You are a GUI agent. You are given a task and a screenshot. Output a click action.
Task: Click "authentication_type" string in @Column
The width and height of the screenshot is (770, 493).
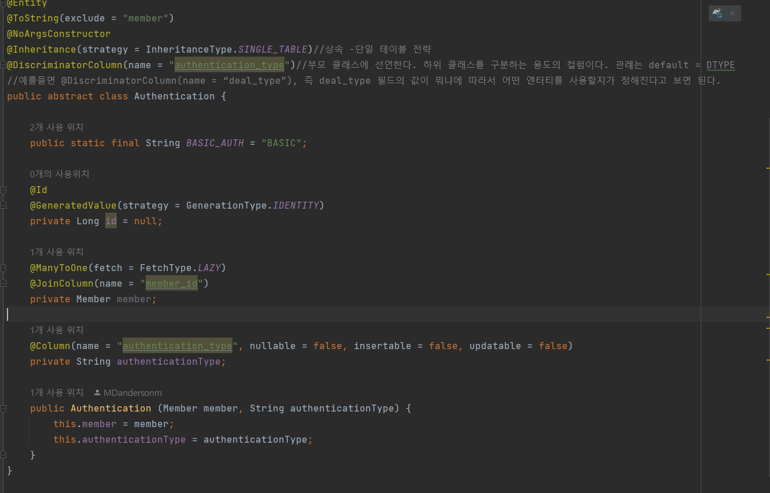pyautogui.click(x=177, y=346)
